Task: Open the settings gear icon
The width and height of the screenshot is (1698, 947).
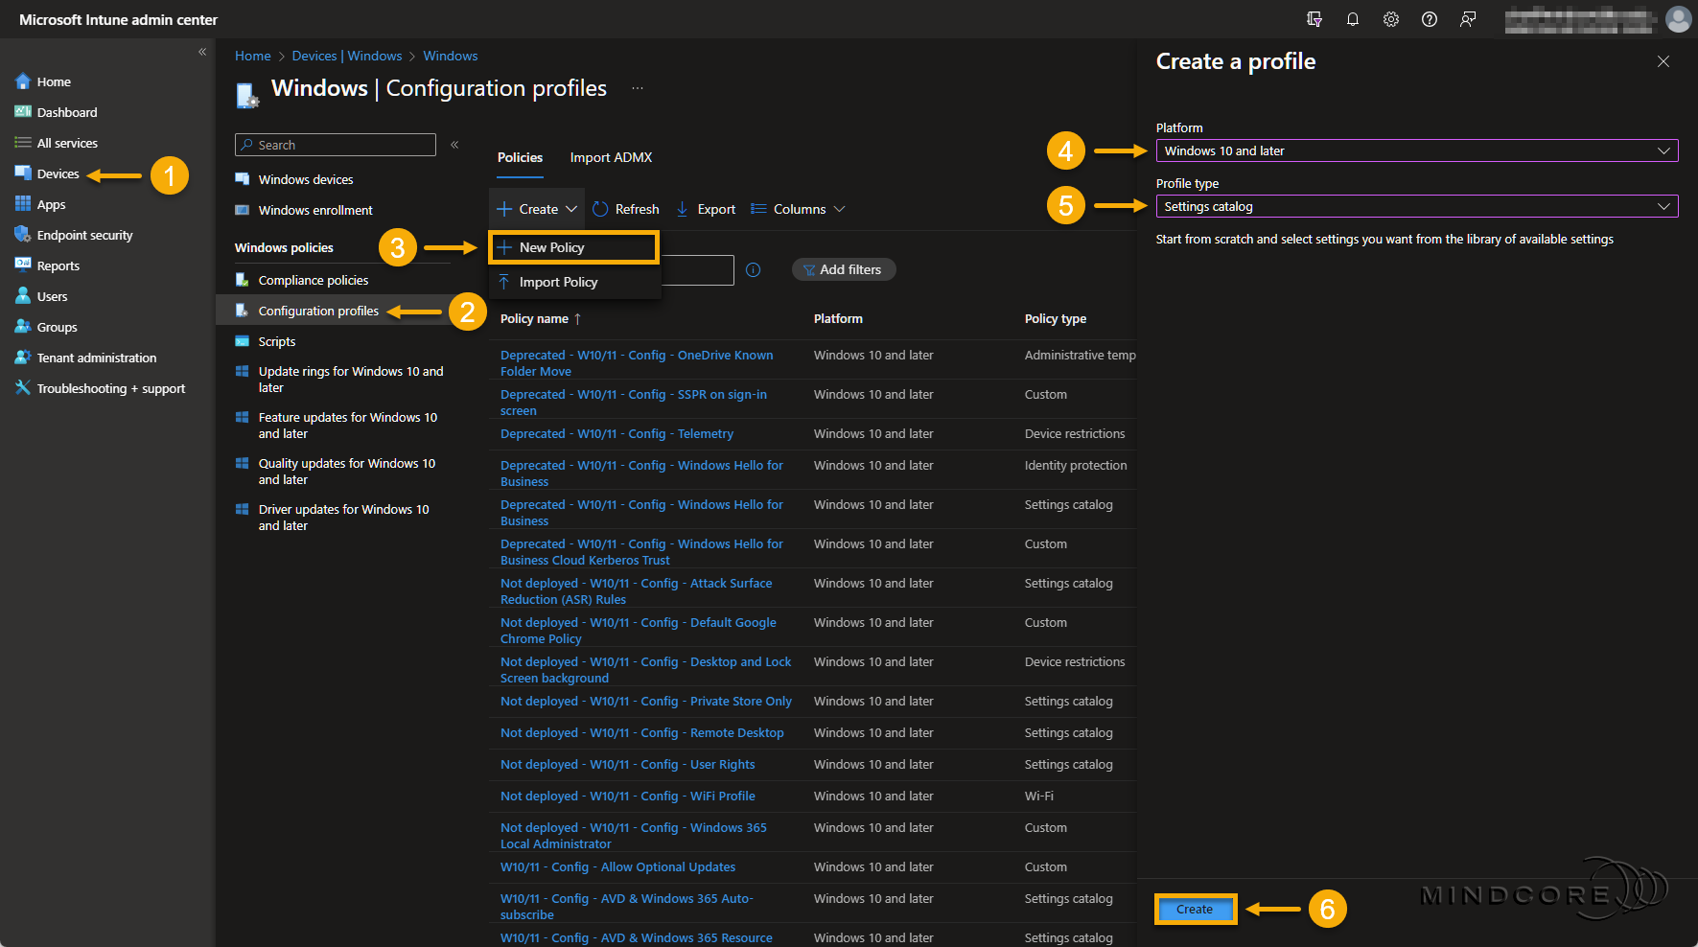Action: coord(1390,19)
